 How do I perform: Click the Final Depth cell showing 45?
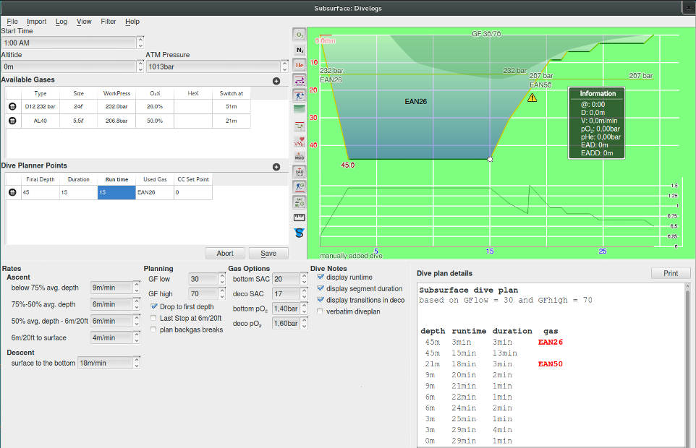click(40, 192)
